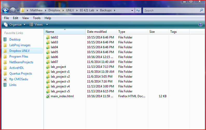Navigate to Dropbox breadcrumb
This screenshot has height=130, width=206.
(x=54, y=10)
